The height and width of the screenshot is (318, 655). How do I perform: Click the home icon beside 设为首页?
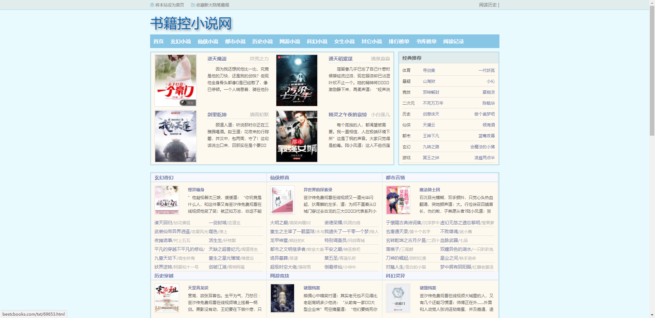(x=152, y=5)
